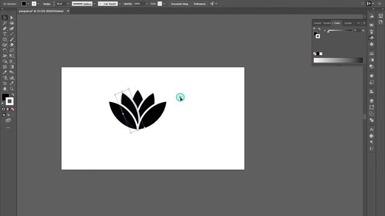
Task: Select the Rotate tool
Action: coord(5,50)
